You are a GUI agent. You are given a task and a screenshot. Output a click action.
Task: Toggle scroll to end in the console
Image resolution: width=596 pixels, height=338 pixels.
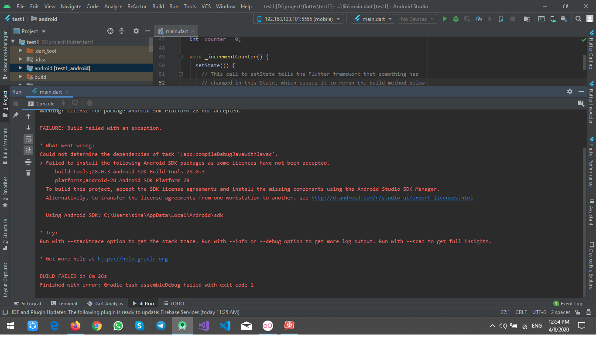pyautogui.click(x=28, y=150)
